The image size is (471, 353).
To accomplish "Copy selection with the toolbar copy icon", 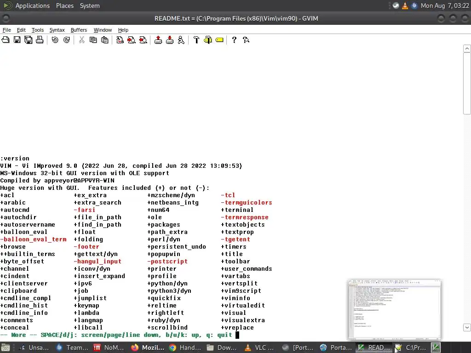I will click(x=93, y=40).
